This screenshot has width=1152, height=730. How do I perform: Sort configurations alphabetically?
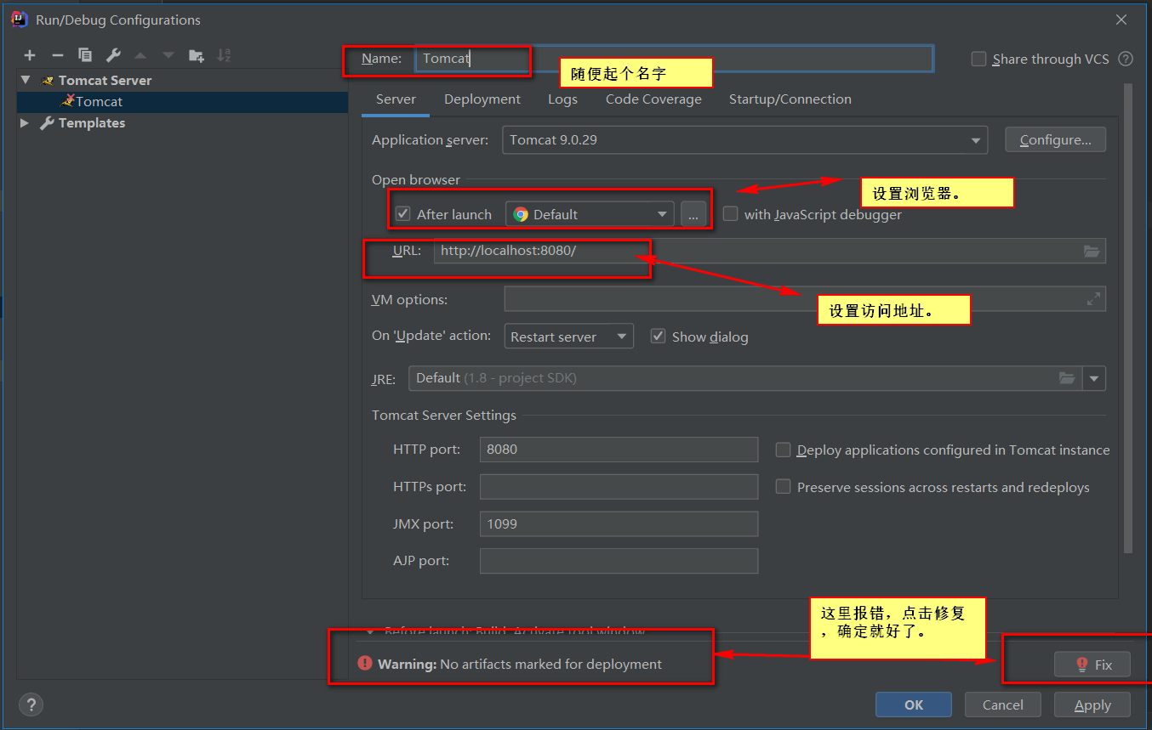click(x=224, y=55)
